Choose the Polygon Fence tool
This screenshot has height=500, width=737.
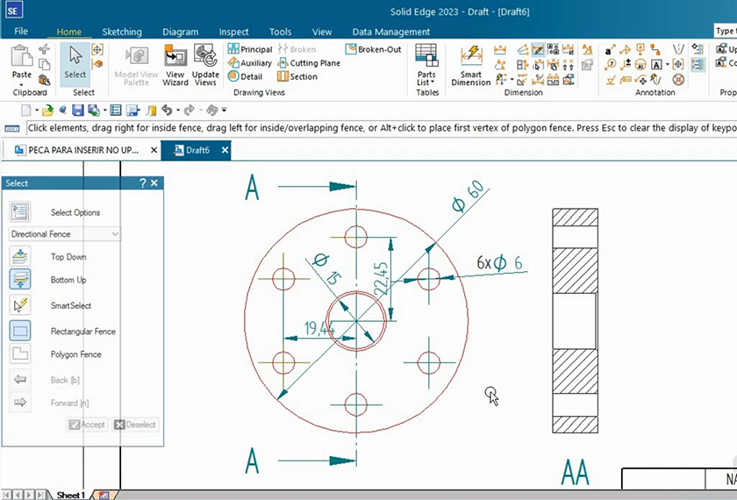coord(20,354)
